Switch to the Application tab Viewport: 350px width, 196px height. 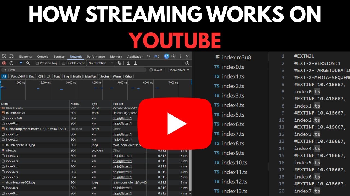click(135, 57)
